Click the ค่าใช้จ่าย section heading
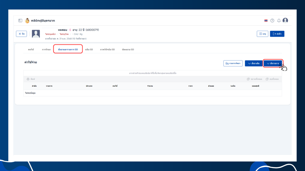Image resolution: width=305 pixels, height=171 pixels. click(x=31, y=62)
